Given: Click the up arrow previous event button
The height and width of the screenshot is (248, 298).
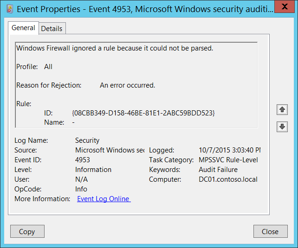Looking at the screenshot, I should tap(282, 110).
